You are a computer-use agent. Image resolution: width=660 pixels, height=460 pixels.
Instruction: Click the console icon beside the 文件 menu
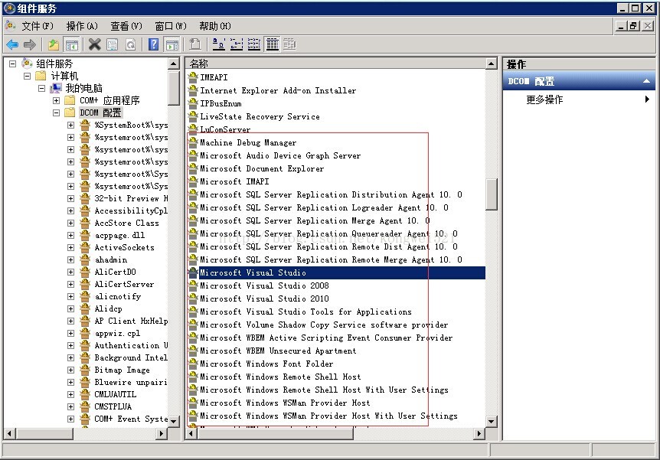pos(10,26)
